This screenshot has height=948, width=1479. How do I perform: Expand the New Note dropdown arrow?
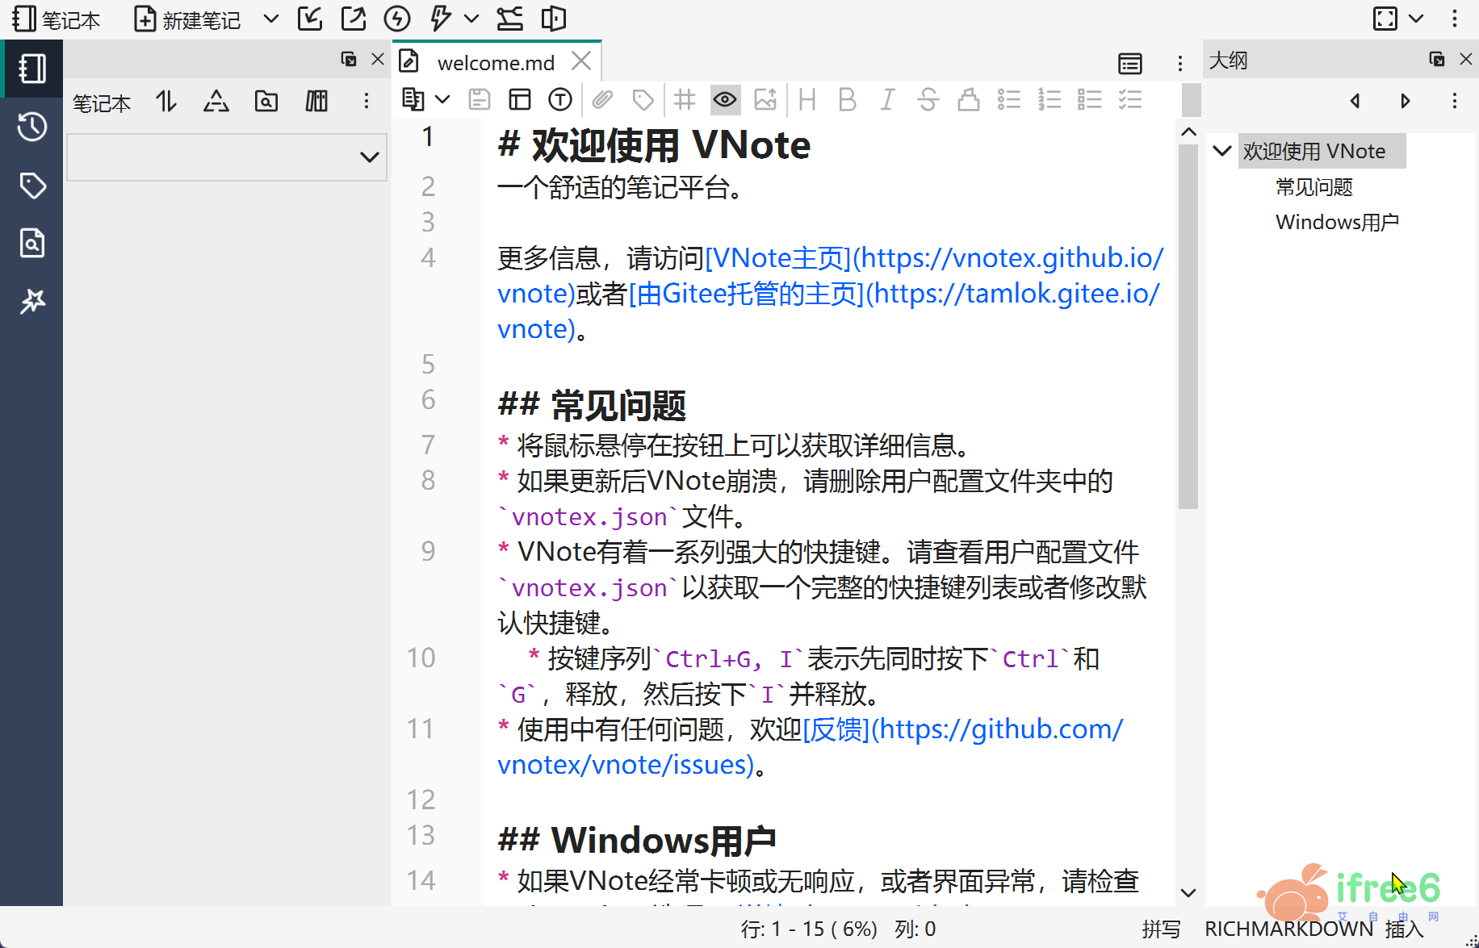[x=271, y=19]
